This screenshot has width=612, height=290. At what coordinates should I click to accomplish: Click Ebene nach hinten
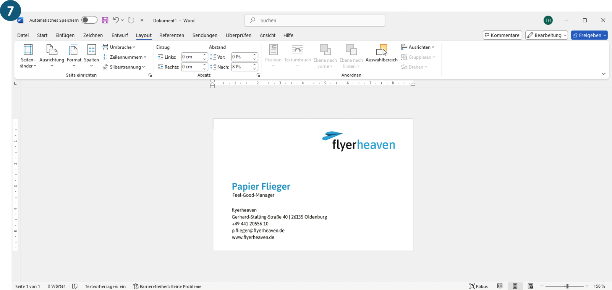pos(351,56)
